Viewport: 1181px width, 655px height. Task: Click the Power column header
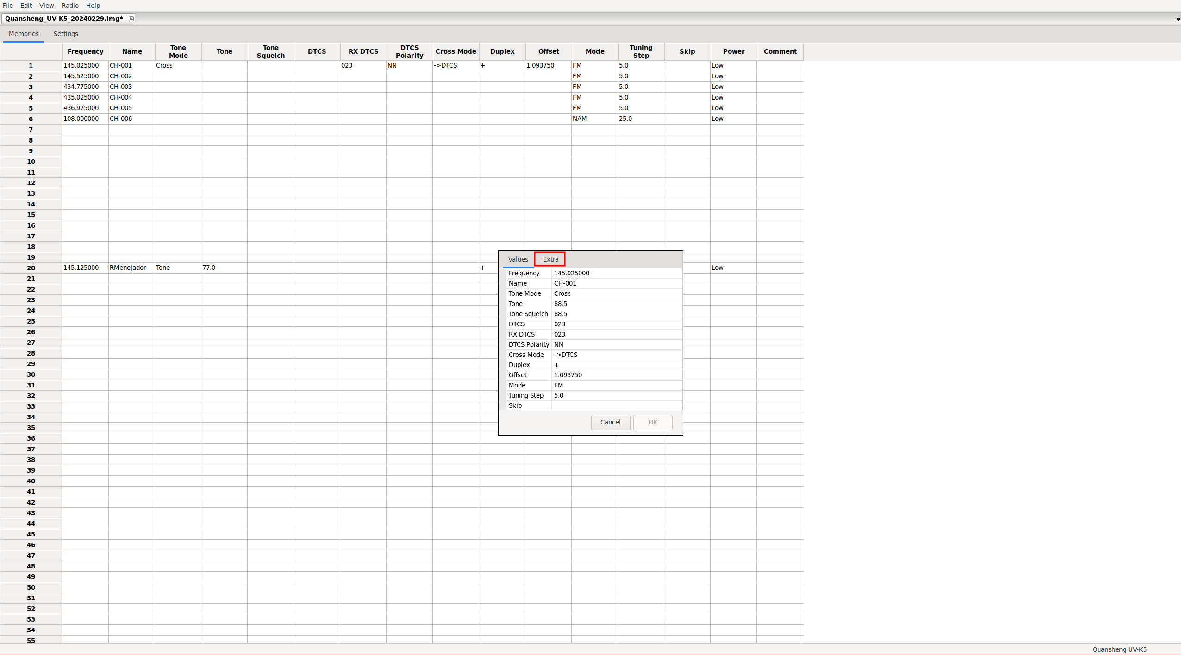coord(733,51)
